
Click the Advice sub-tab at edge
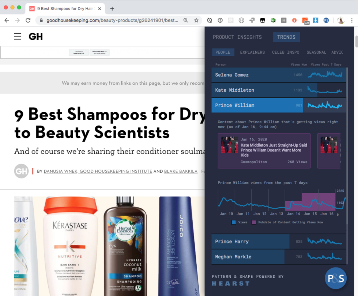coord(337,52)
